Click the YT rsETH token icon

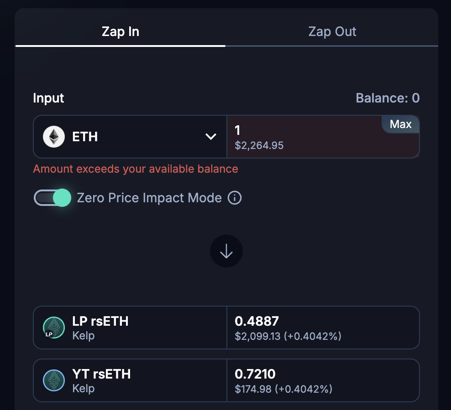coord(54,380)
